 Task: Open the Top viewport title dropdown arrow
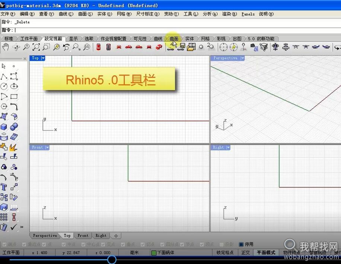tap(43, 58)
